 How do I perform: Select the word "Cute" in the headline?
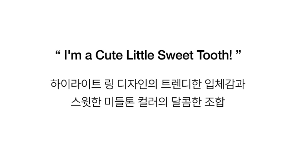[x=105, y=56]
